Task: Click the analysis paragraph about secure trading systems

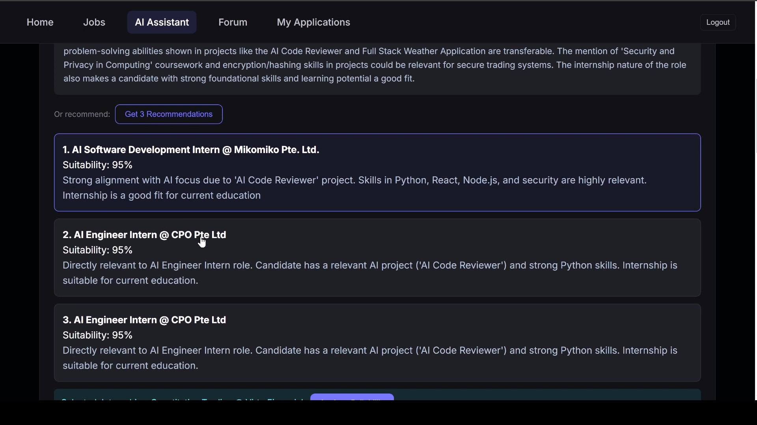Action: pyautogui.click(x=375, y=65)
